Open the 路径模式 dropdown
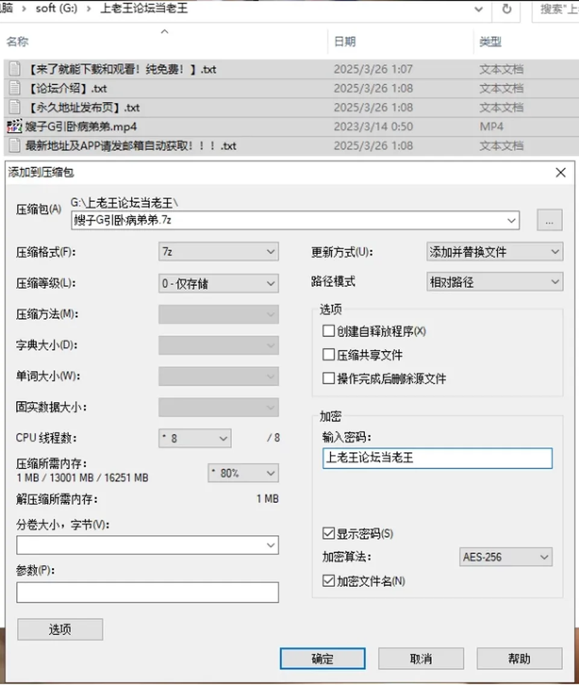 pos(495,282)
